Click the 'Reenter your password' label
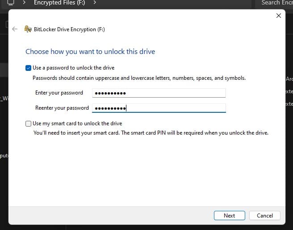Image resolution: width=293 pixels, height=230 pixels. [62, 108]
